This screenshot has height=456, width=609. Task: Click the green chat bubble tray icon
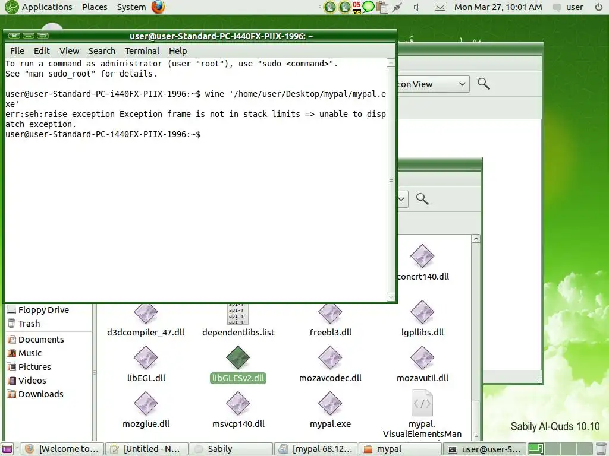368,7
